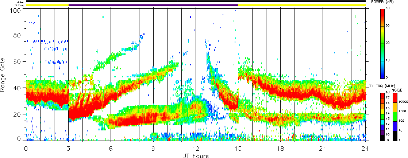Pick the black swatch in Noise legend
The width and height of the screenshot is (408, 158).
click(395, 136)
